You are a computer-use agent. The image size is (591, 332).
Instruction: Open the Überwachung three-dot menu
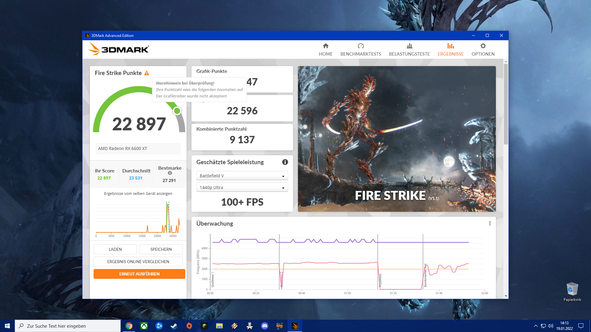[x=490, y=223]
